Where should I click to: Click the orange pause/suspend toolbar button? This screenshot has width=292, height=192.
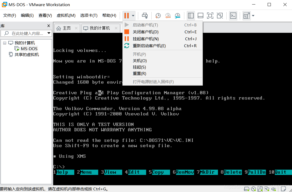pos(127,15)
